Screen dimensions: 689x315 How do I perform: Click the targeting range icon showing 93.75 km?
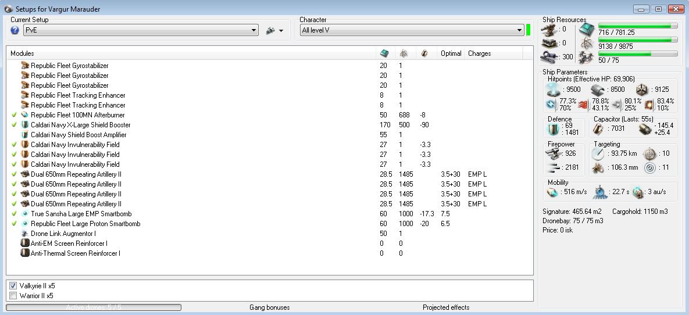click(598, 153)
